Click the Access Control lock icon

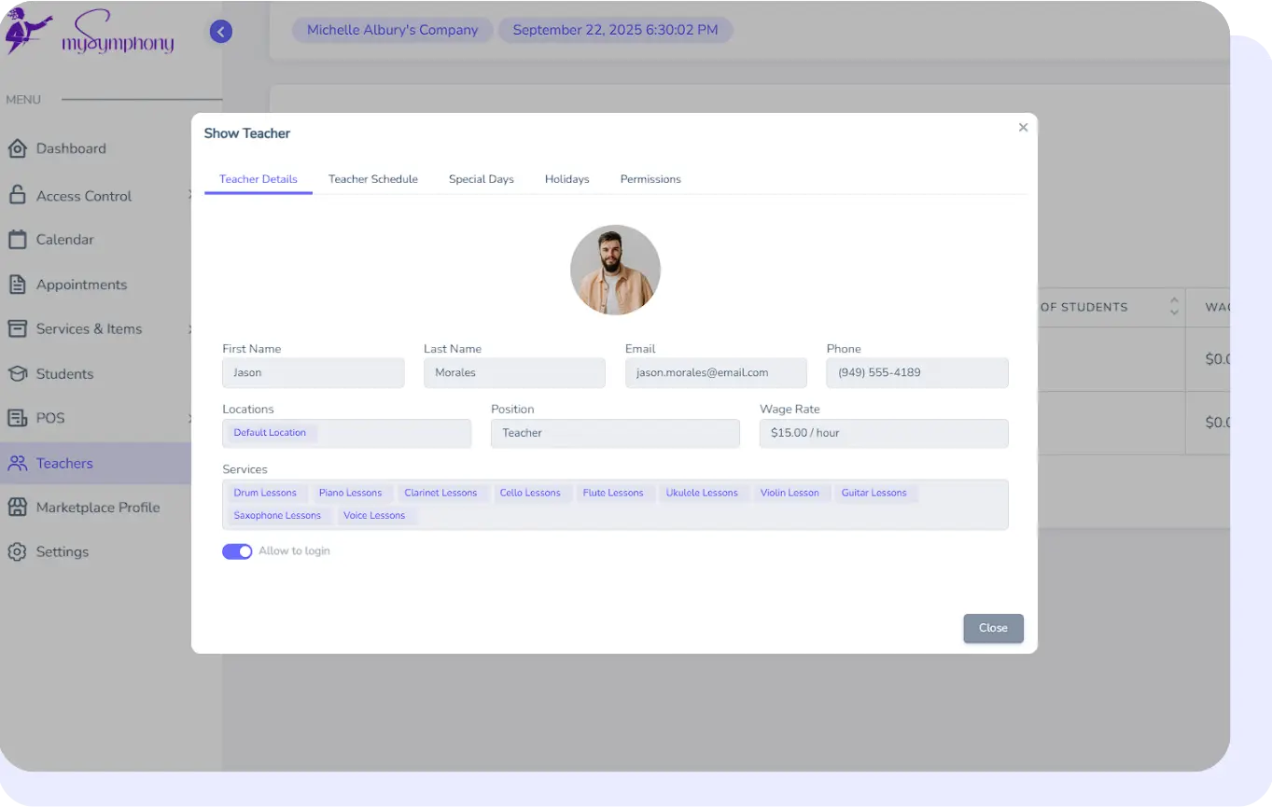pos(17,195)
